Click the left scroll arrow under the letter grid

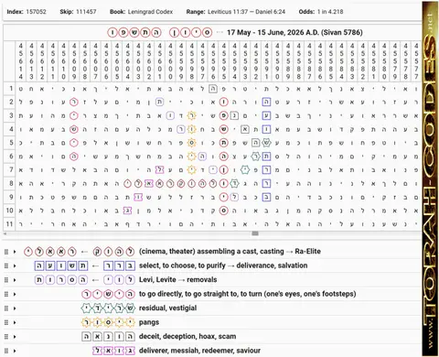[5, 233]
